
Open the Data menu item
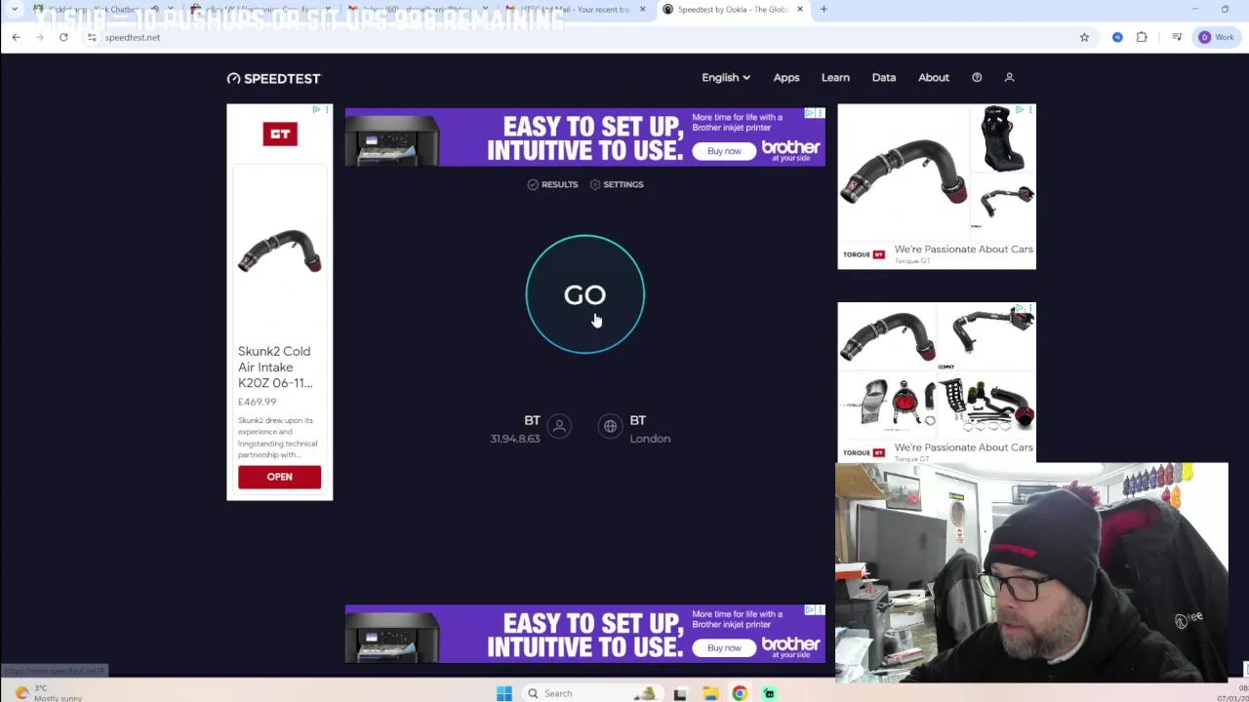(x=884, y=77)
